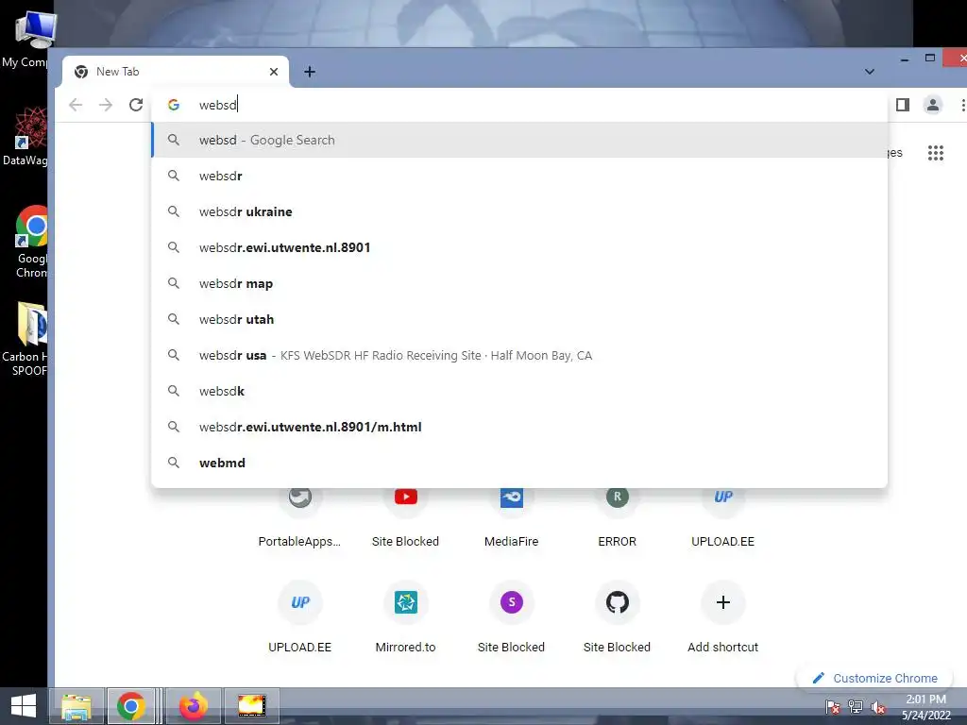Select the 'websdr' suggestion
Image resolution: width=967 pixels, height=725 pixels.
pyautogui.click(x=519, y=176)
